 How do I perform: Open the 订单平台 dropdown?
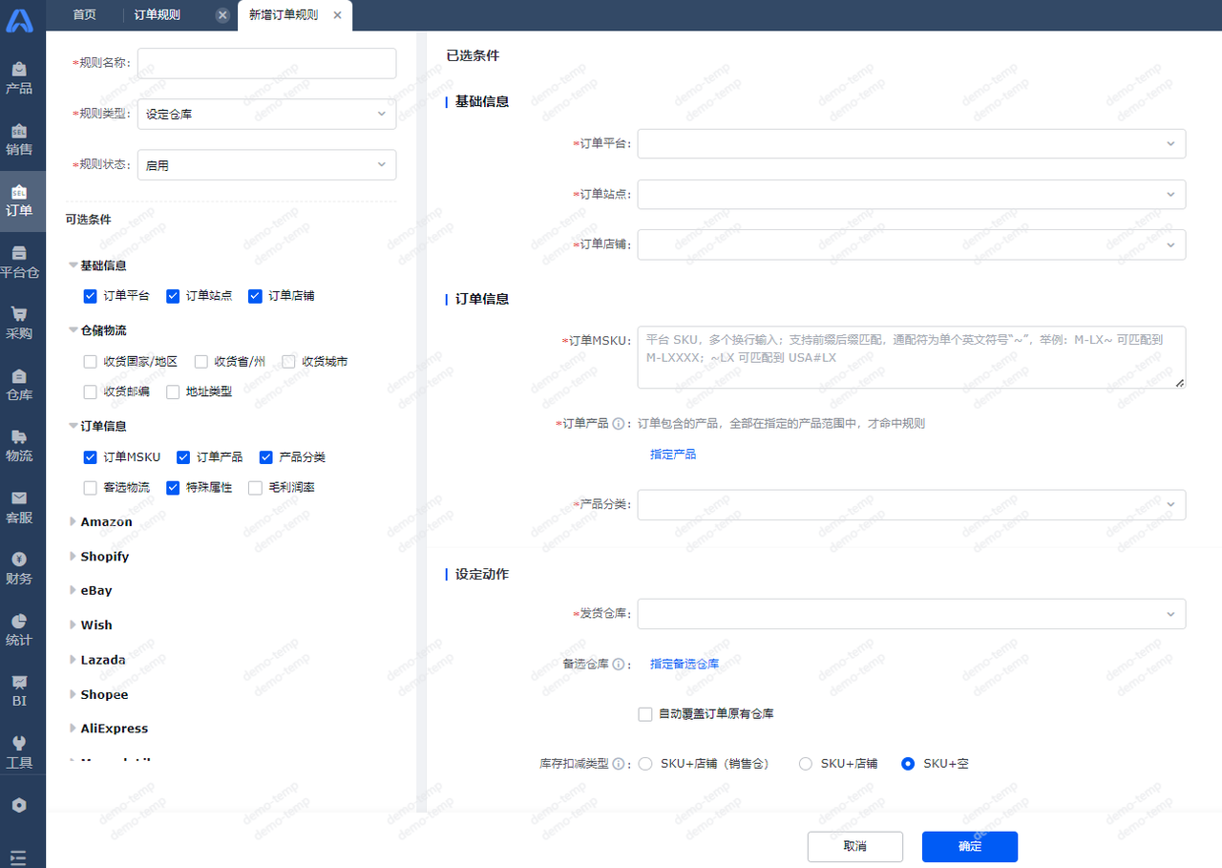click(x=912, y=143)
